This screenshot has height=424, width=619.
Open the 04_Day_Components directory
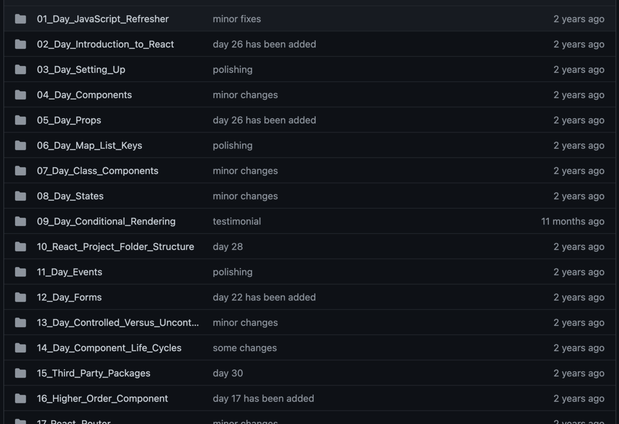pyautogui.click(x=84, y=95)
